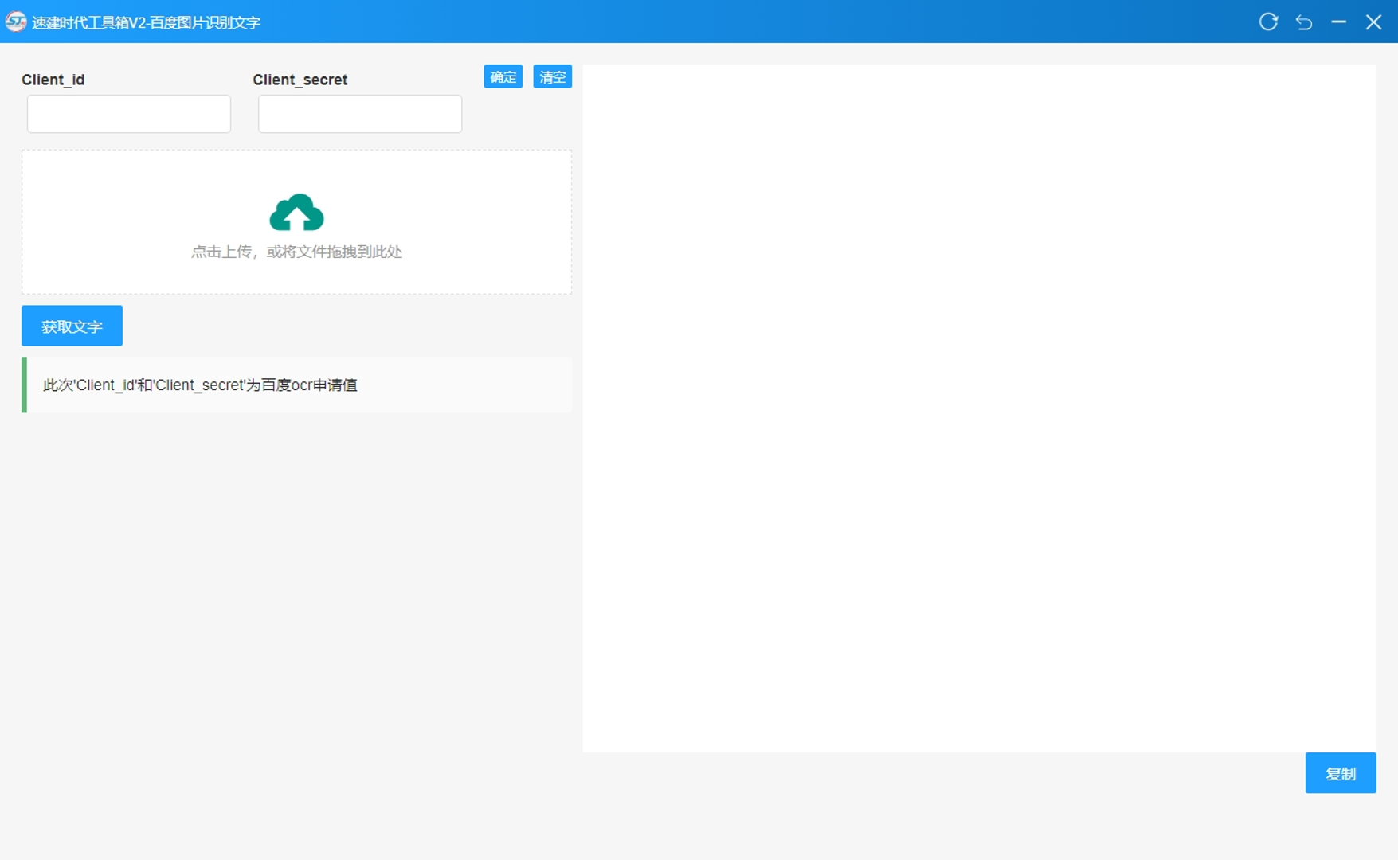
Task: Click the 复制 copy button
Action: pyautogui.click(x=1340, y=773)
